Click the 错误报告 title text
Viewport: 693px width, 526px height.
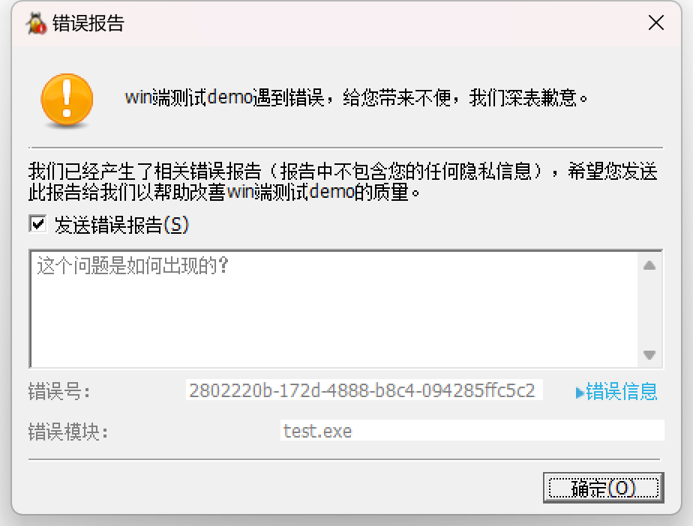click(x=88, y=23)
